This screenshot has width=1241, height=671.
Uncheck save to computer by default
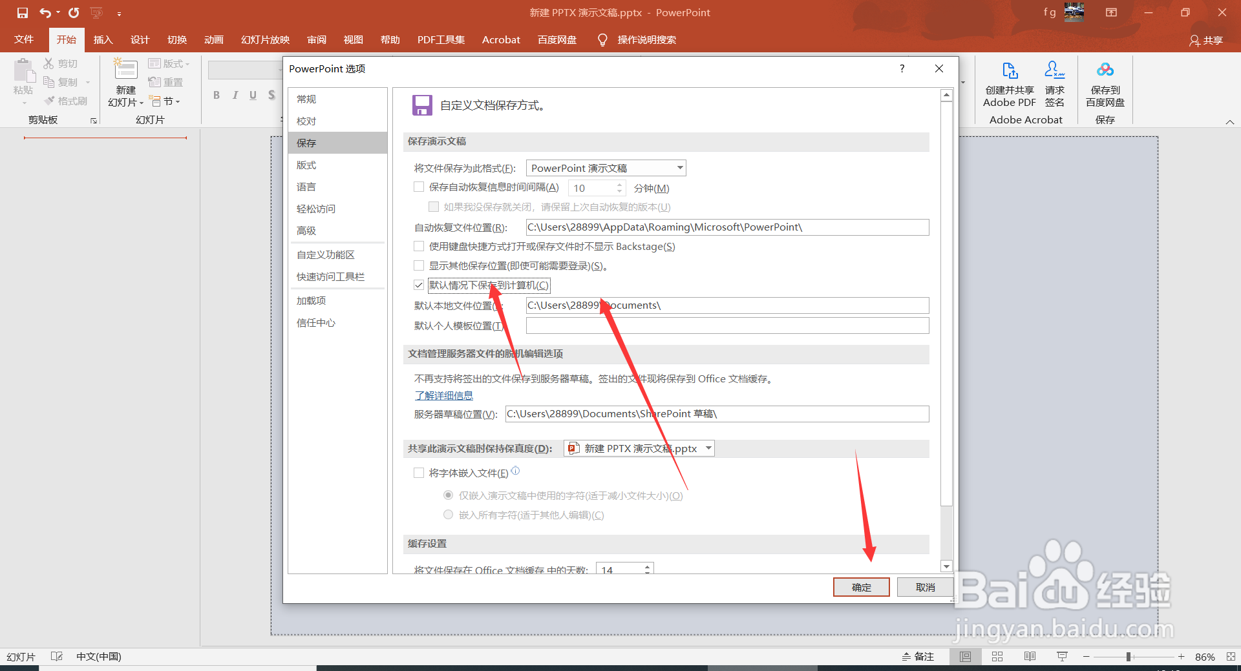pos(419,285)
